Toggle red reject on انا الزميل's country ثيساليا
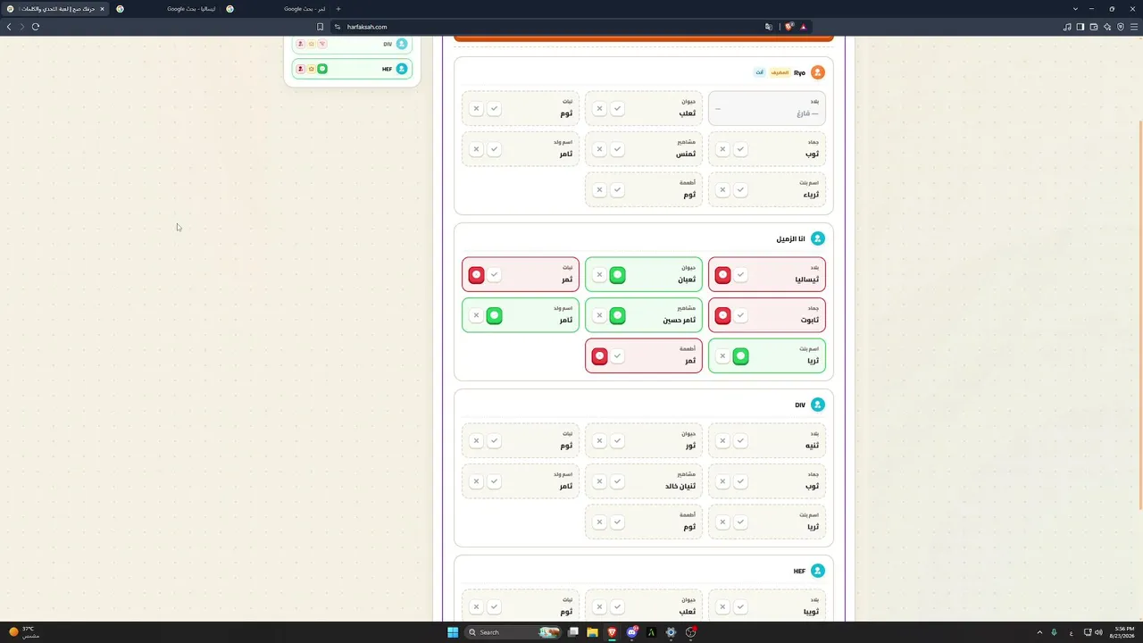The image size is (1143, 643). pyautogui.click(x=723, y=275)
